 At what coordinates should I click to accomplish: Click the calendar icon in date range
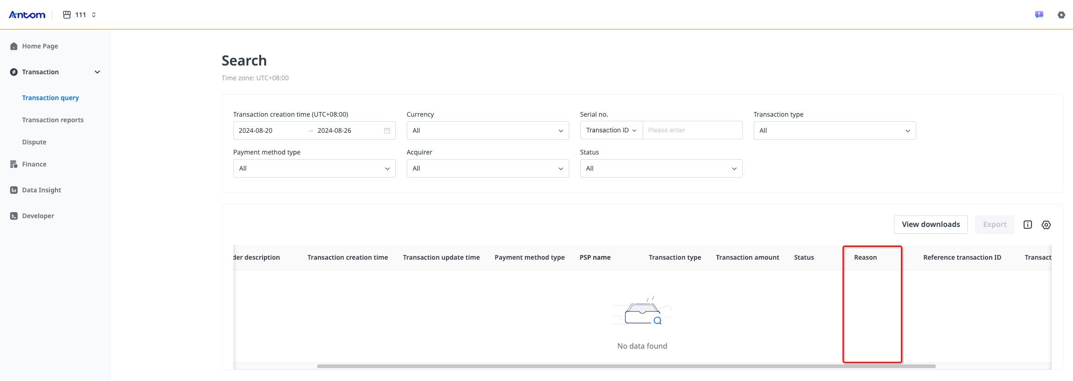tap(387, 131)
